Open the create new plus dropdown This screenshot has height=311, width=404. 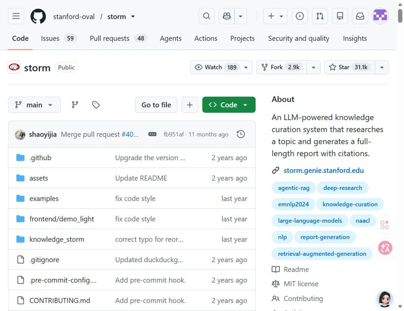[x=275, y=16]
